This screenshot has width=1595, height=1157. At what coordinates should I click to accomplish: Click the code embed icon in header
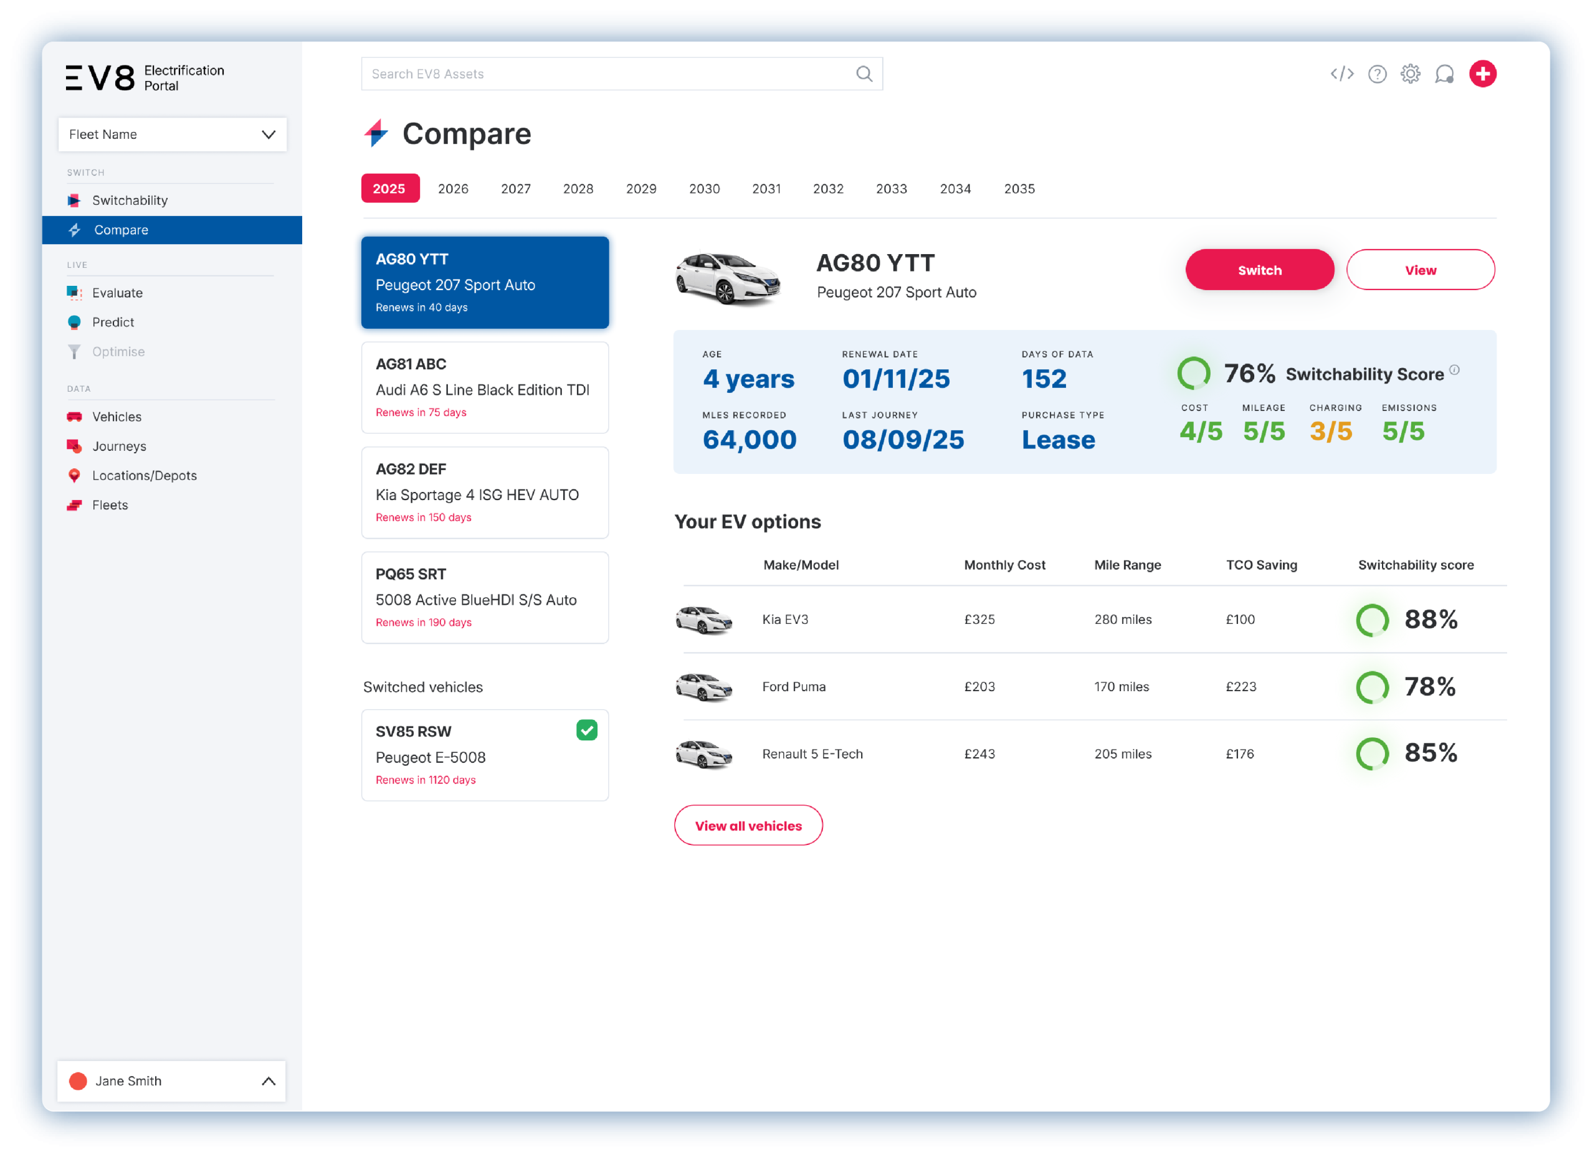(x=1342, y=74)
